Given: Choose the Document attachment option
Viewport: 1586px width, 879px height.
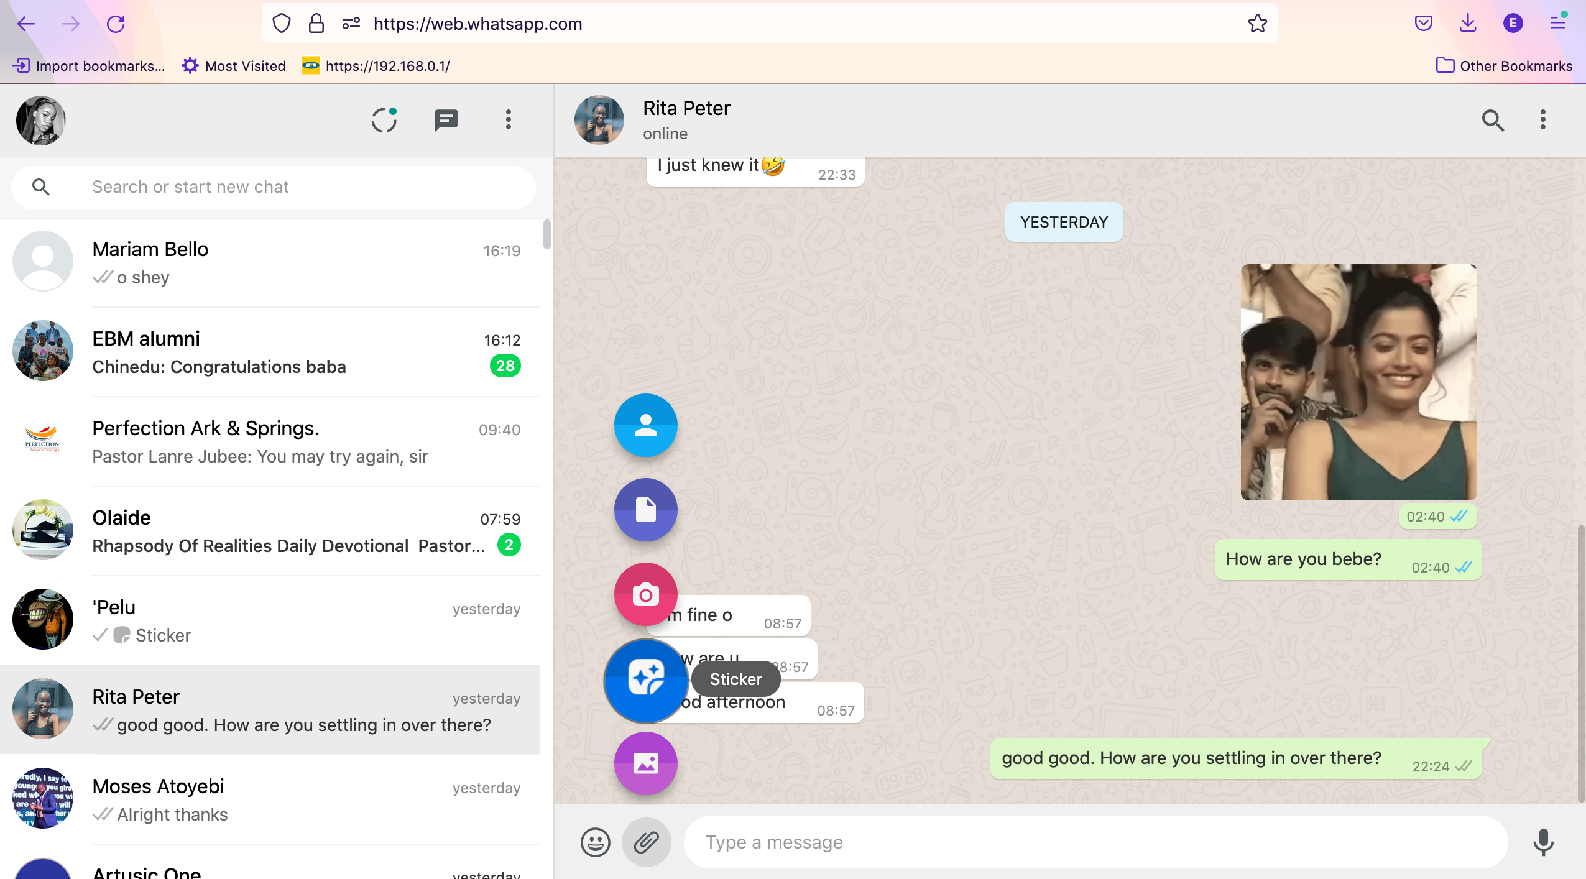Looking at the screenshot, I should [x=645, y=509].
